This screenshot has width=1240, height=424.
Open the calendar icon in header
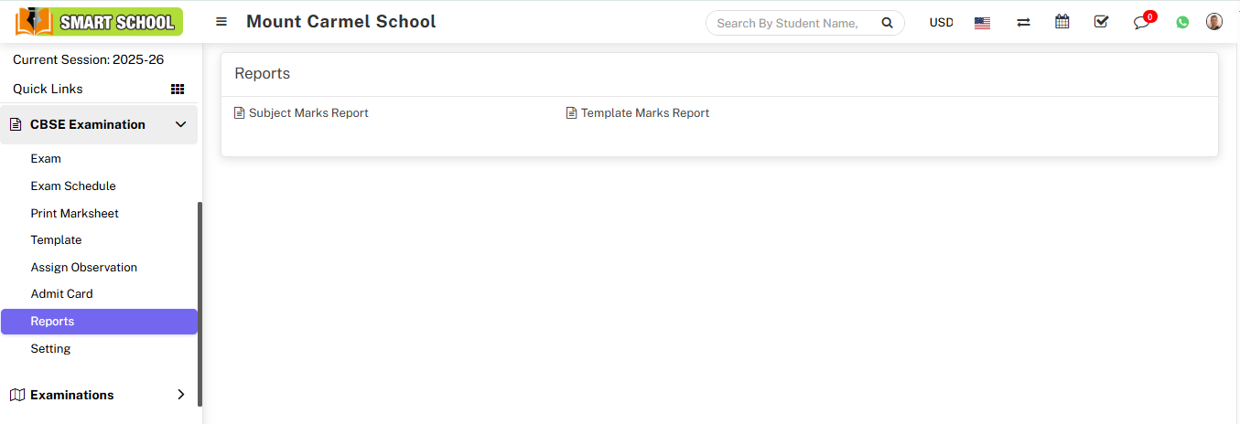pos(1062,22)
